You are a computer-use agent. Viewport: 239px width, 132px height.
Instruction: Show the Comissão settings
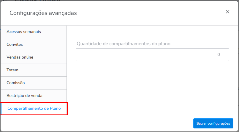(16, 83)
